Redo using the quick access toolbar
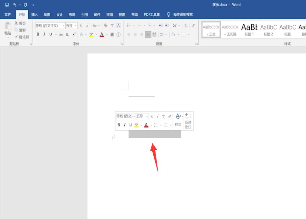306x219 pixels. [25, 5]
